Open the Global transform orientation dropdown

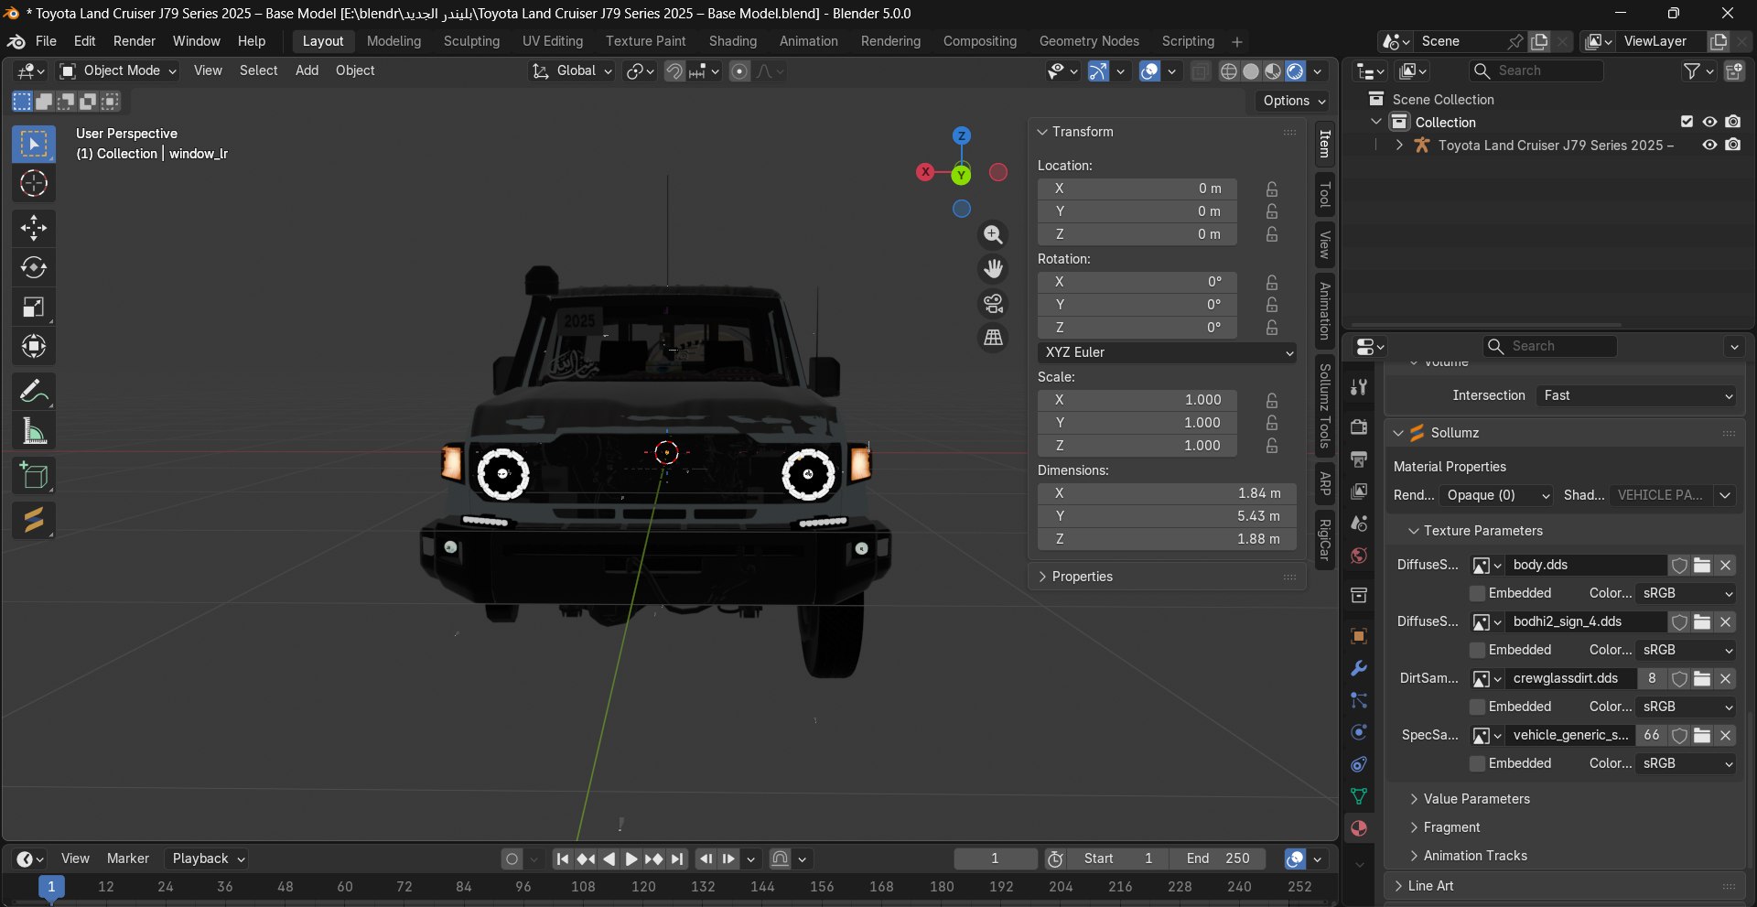(572, 70)
